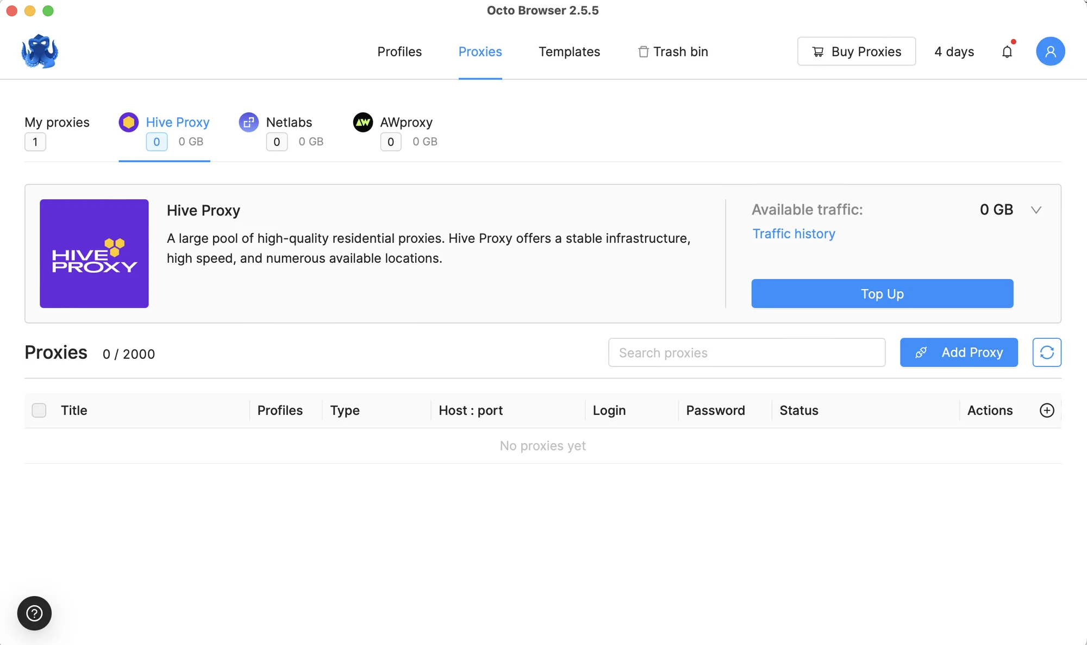The image size is (1087, 645).
Task: Click the refresh/reload proxies icon
Action: pos(1047,352)
